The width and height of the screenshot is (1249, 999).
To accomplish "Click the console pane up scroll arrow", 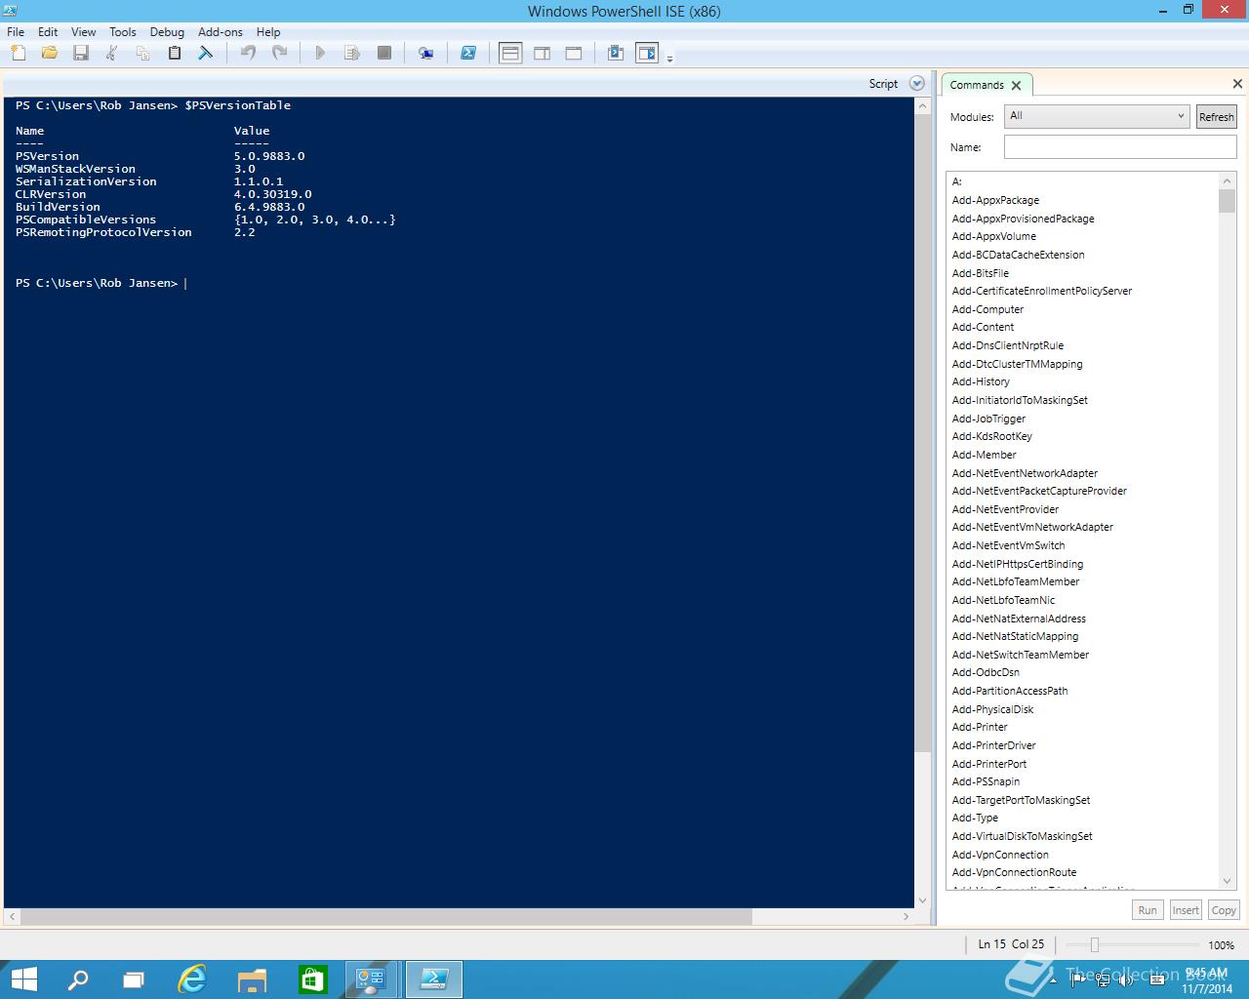I will [x=922, y=105].
